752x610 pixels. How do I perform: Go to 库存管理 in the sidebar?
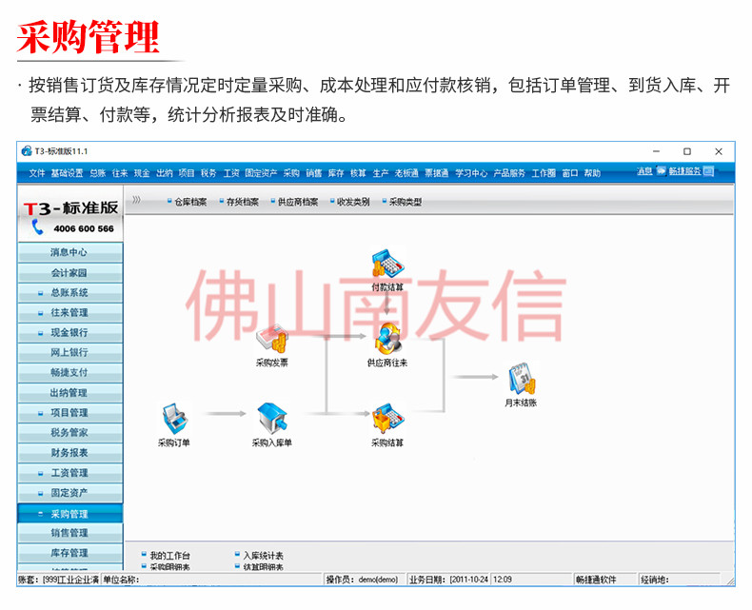(x=70, y=553)
